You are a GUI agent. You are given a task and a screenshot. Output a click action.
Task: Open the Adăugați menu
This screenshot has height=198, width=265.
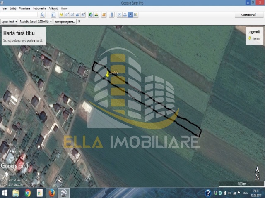coord(53,8)
